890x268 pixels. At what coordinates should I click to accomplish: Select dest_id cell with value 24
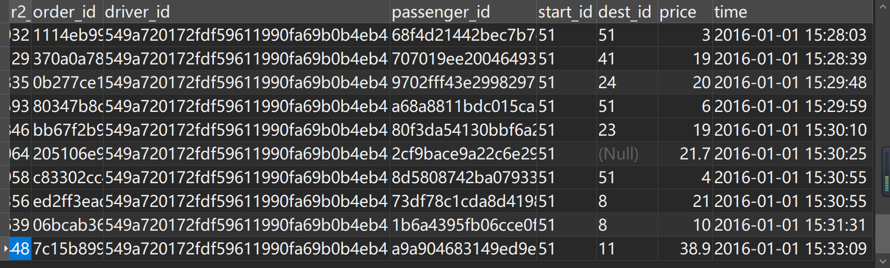click(x=627, y=83)
